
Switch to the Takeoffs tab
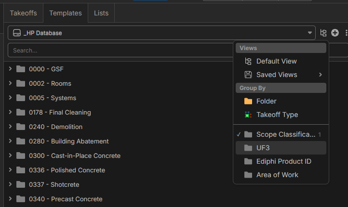[23, 13]
